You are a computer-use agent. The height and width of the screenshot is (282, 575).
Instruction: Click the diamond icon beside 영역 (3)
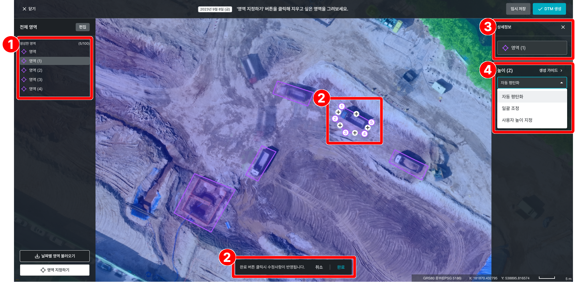[x=24, y=80]
